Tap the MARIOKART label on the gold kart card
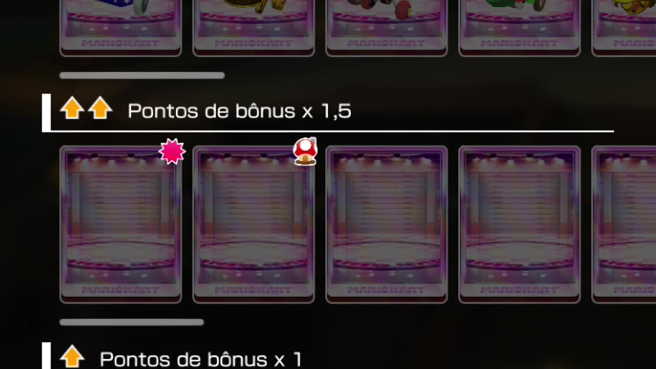 click(254, 44)
